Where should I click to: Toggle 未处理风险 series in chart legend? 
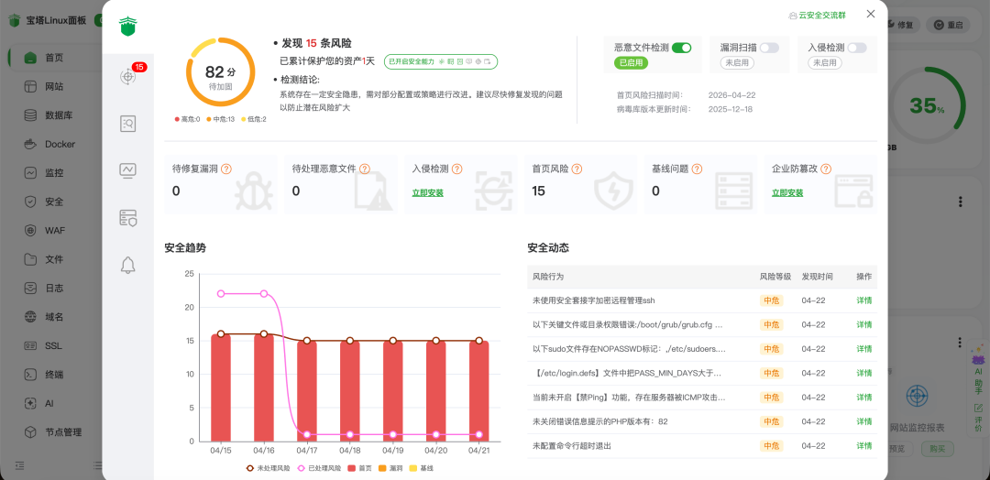tap(268, 468)
